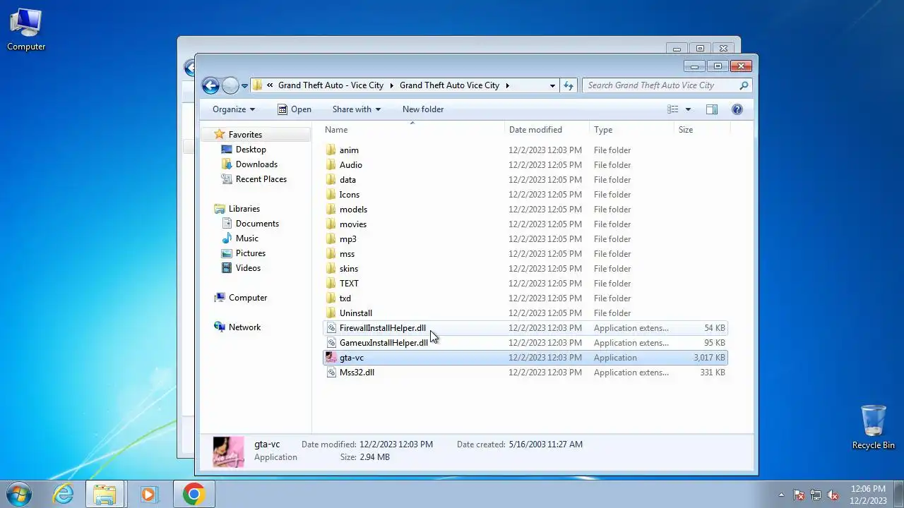The height and width of the screenshot is (508, 904).
Task: Click gta-vc thumbnail in details pane
Action: pos(228,452)
